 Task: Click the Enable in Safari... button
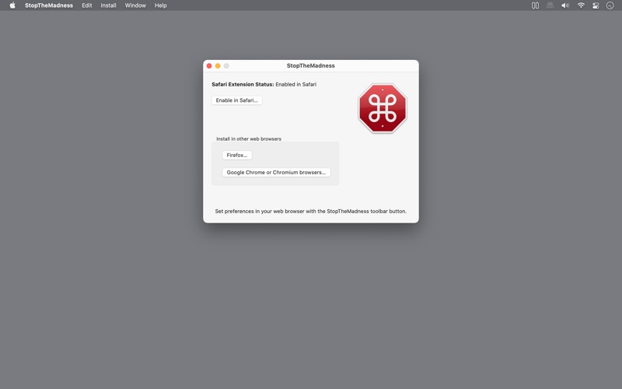pyautogui.click(x=237, y=100)
